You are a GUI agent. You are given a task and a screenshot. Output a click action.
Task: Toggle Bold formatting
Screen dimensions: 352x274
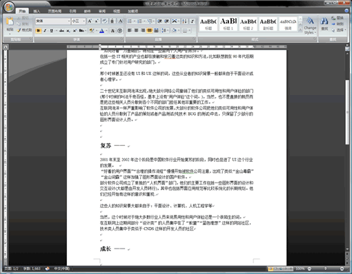(39, 31)
